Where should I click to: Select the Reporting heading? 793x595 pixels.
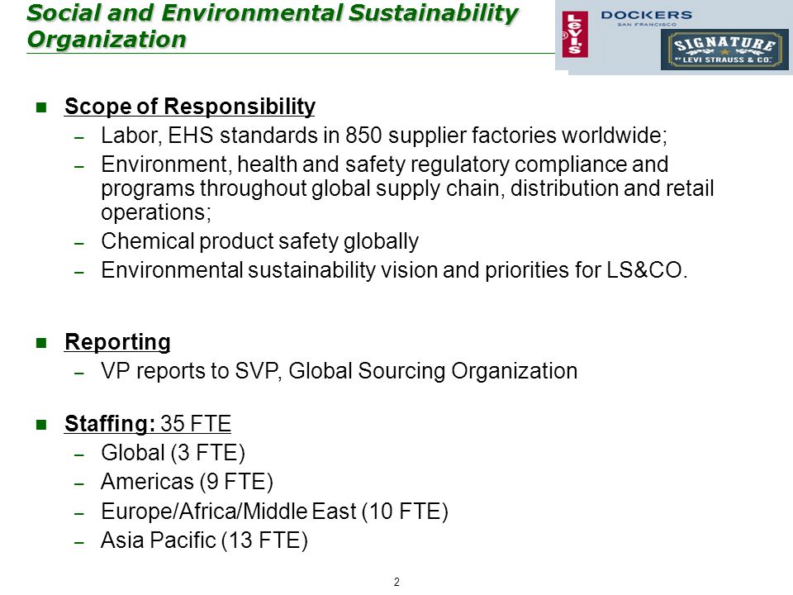(117, 342)
